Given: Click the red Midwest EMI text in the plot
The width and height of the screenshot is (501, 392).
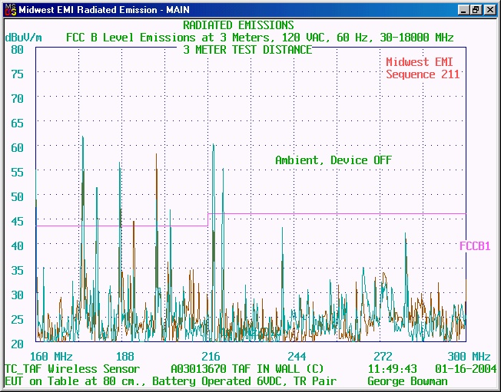Looking at the screenshot, I should pyautogui.click(x=423, y=62).
